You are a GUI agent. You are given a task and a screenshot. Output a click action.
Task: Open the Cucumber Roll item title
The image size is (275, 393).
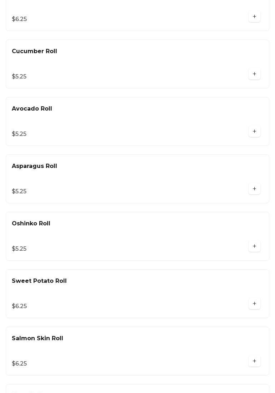34,51
